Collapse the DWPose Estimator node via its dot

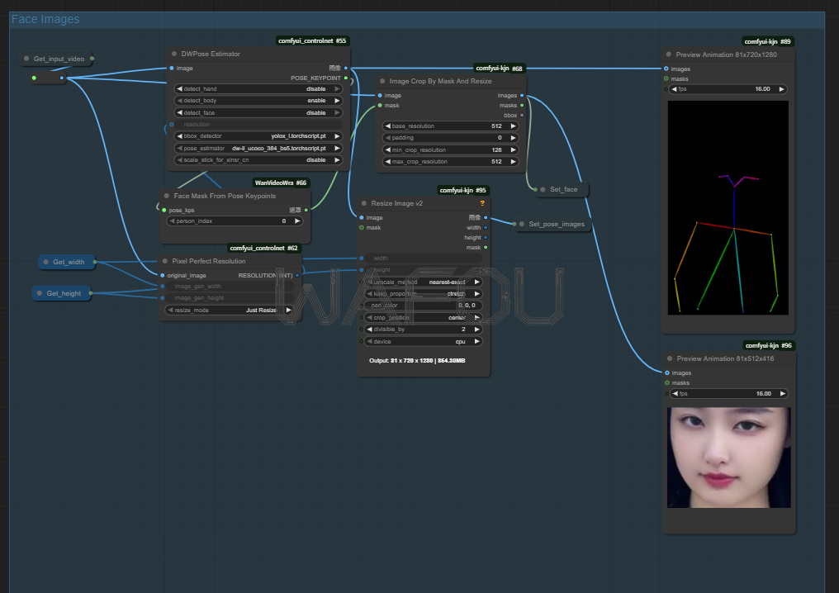[x=173, y=54]
